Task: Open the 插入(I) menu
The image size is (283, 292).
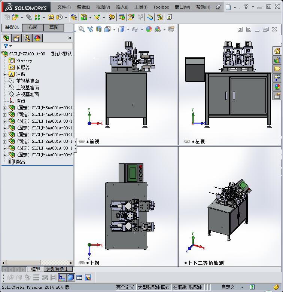Action: pos(122,7)
